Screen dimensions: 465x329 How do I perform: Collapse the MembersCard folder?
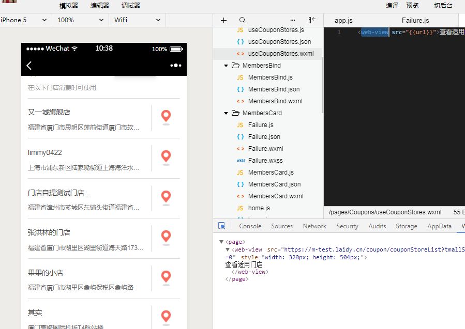click(x=227, y=113)
